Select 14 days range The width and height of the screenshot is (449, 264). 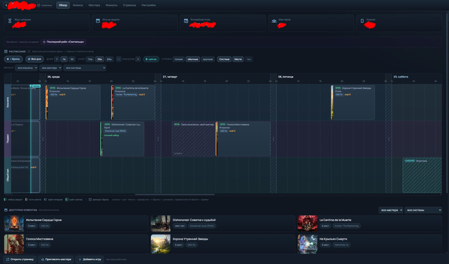pos(64,59)
